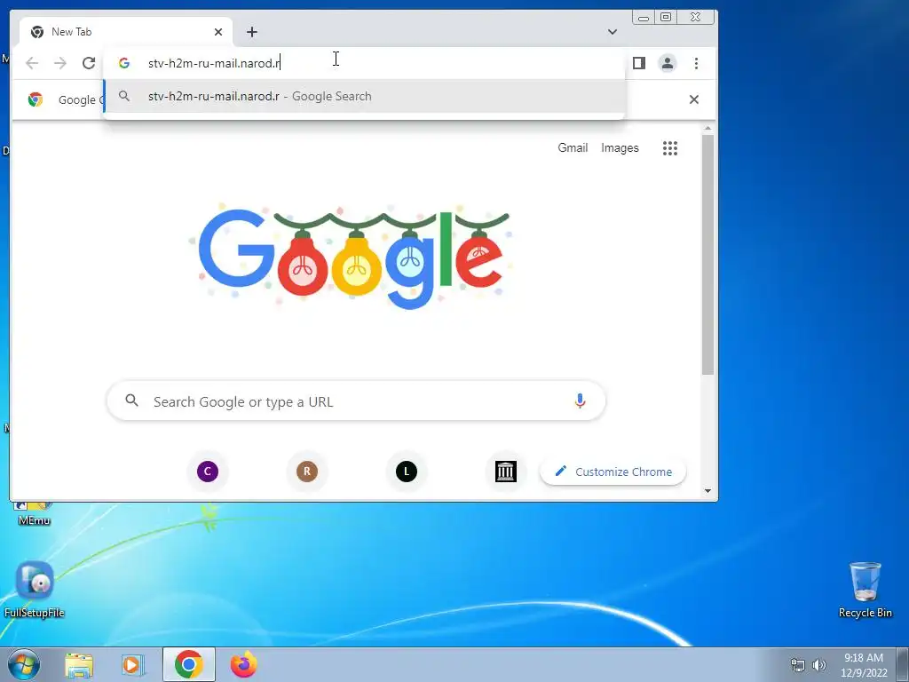The image size is (909, 682).
Task: Click the vertical page scrollbar thumb
Action: pos(707,255)
